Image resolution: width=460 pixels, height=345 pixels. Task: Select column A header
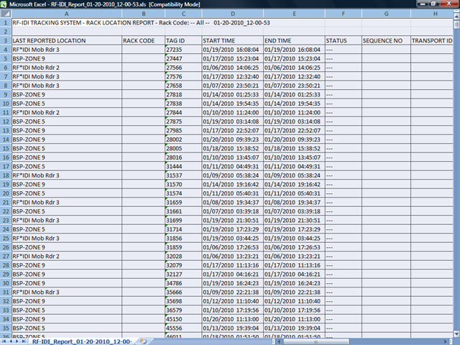pyautogui.click(x=67, y=14)
